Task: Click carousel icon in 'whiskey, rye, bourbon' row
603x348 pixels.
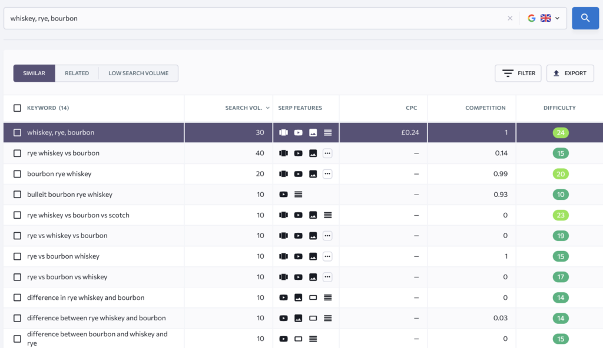Action: 283,132
